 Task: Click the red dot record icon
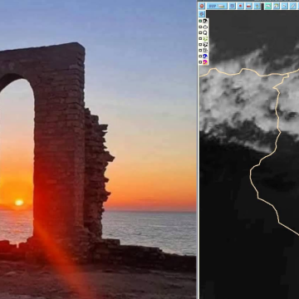tap(240, 6)
